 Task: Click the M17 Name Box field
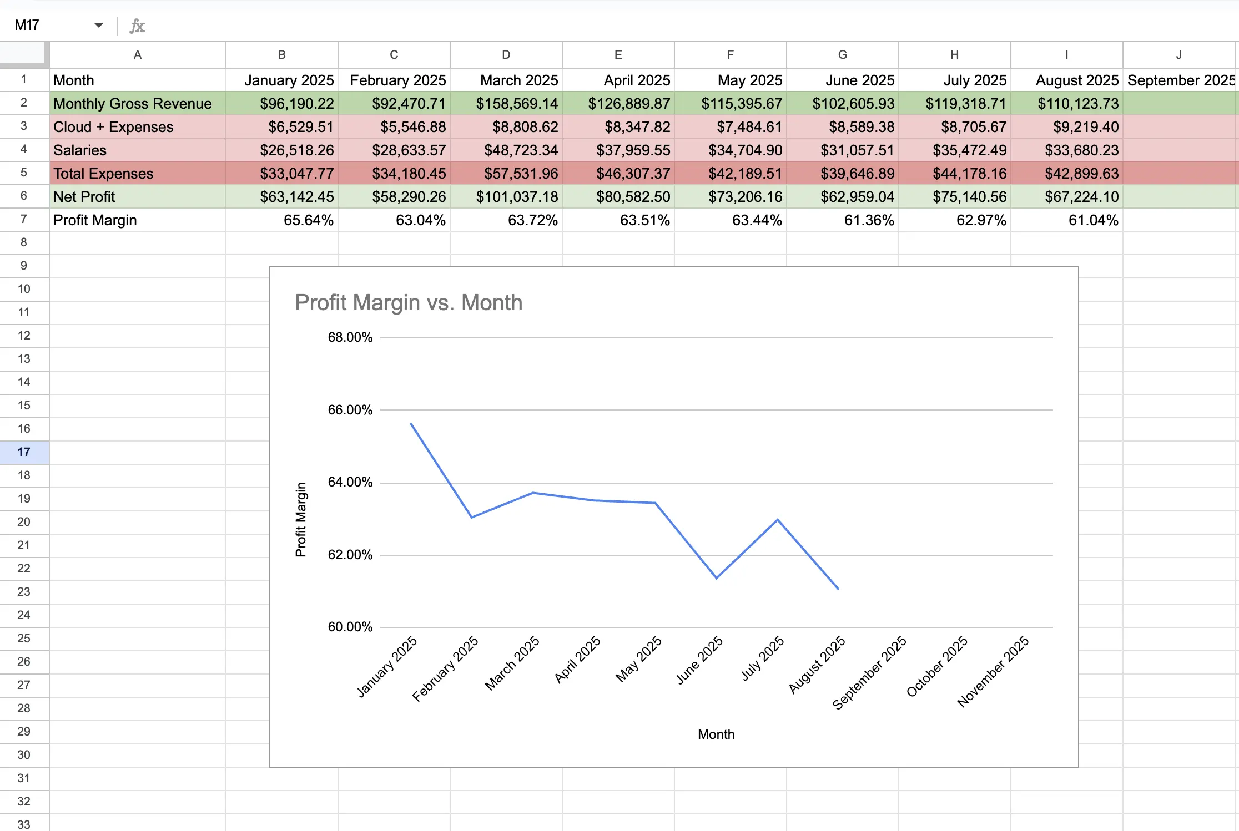click(44, 26)
